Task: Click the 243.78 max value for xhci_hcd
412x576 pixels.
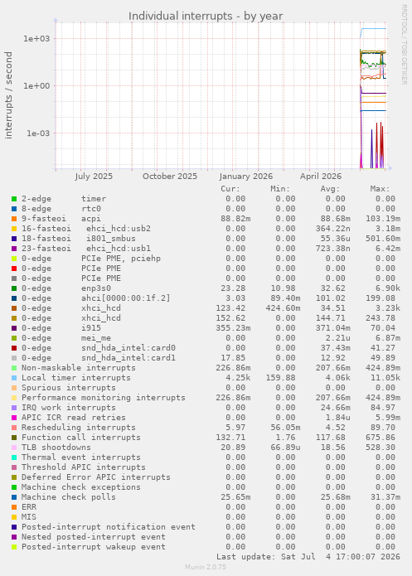Action: click(380, 318)
